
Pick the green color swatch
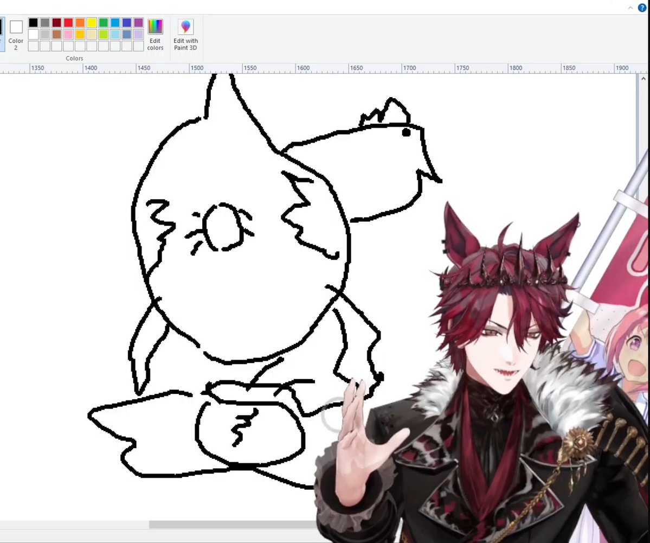click(103, 23)
